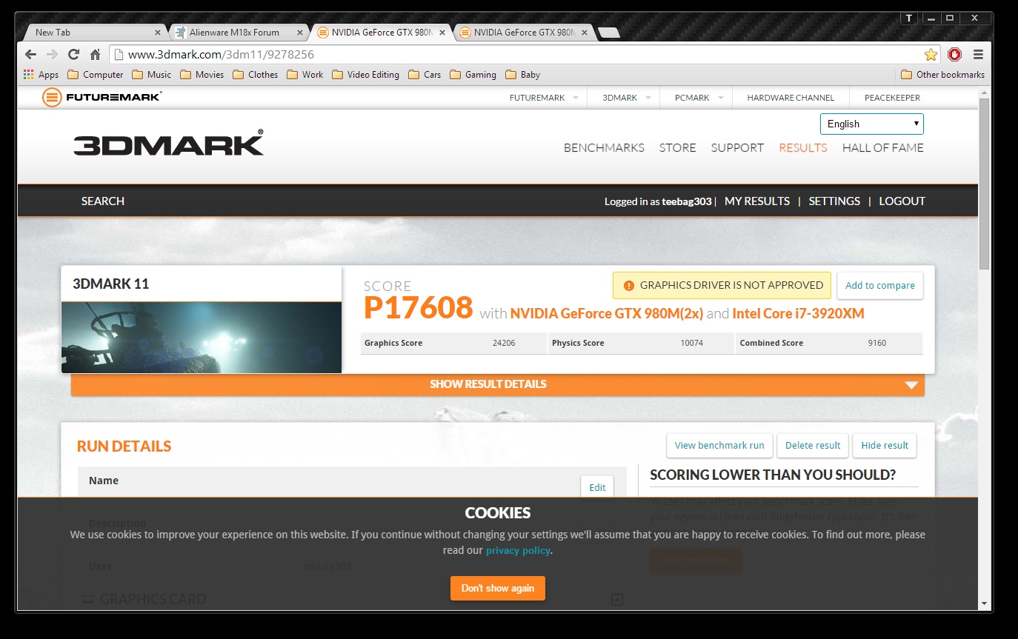Expand the FUTUREMARK top menu dropdown

pyautogui.click(x=576, y=98)
